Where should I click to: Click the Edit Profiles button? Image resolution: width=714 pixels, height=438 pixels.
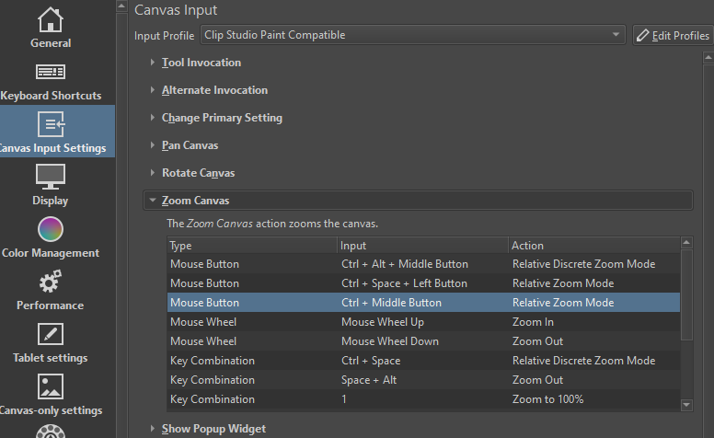click(x=673, y=35)
